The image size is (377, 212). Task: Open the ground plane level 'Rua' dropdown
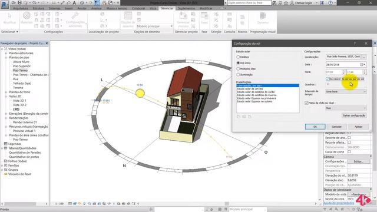tap(346, 108)
